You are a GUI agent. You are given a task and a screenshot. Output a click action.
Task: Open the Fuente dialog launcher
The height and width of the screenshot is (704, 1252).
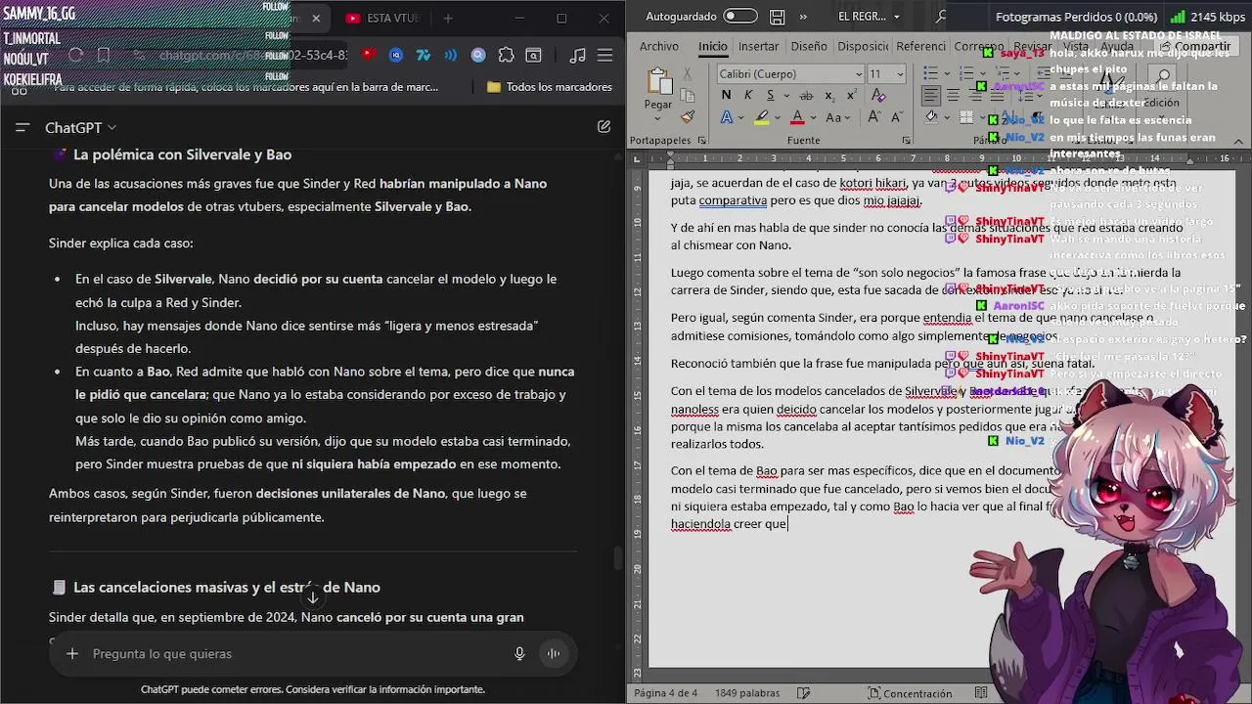coord(907,141)
